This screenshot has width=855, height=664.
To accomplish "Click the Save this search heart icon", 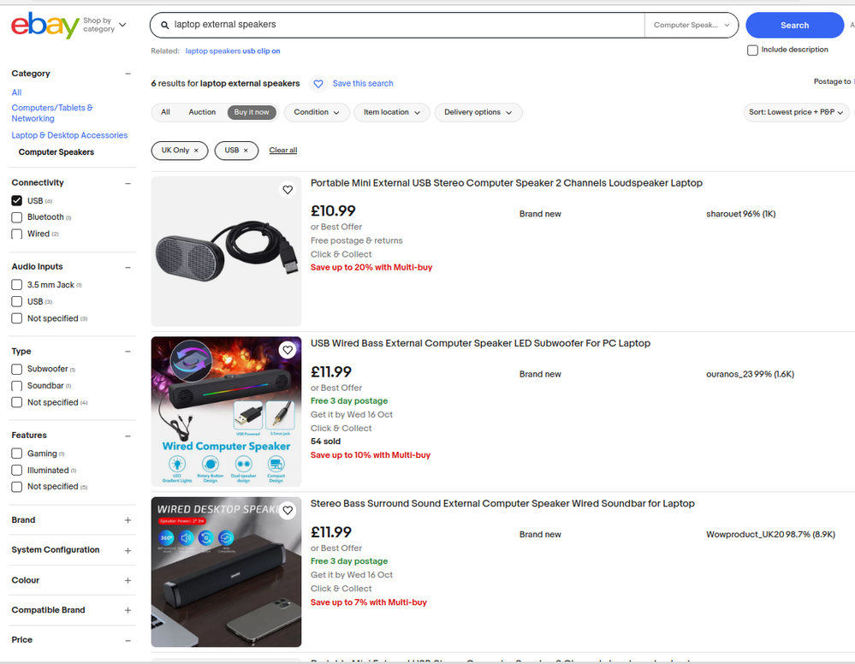I will pyautogui.click(x=318, y=83).
